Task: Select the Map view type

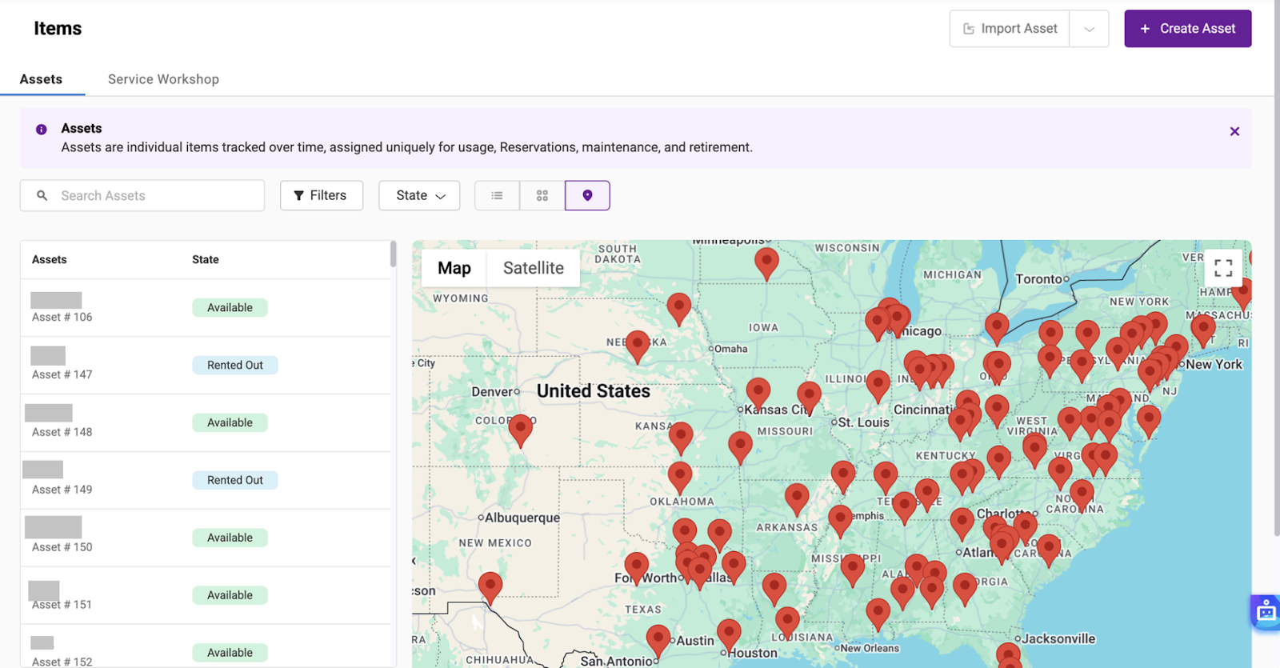Action: 454,268
